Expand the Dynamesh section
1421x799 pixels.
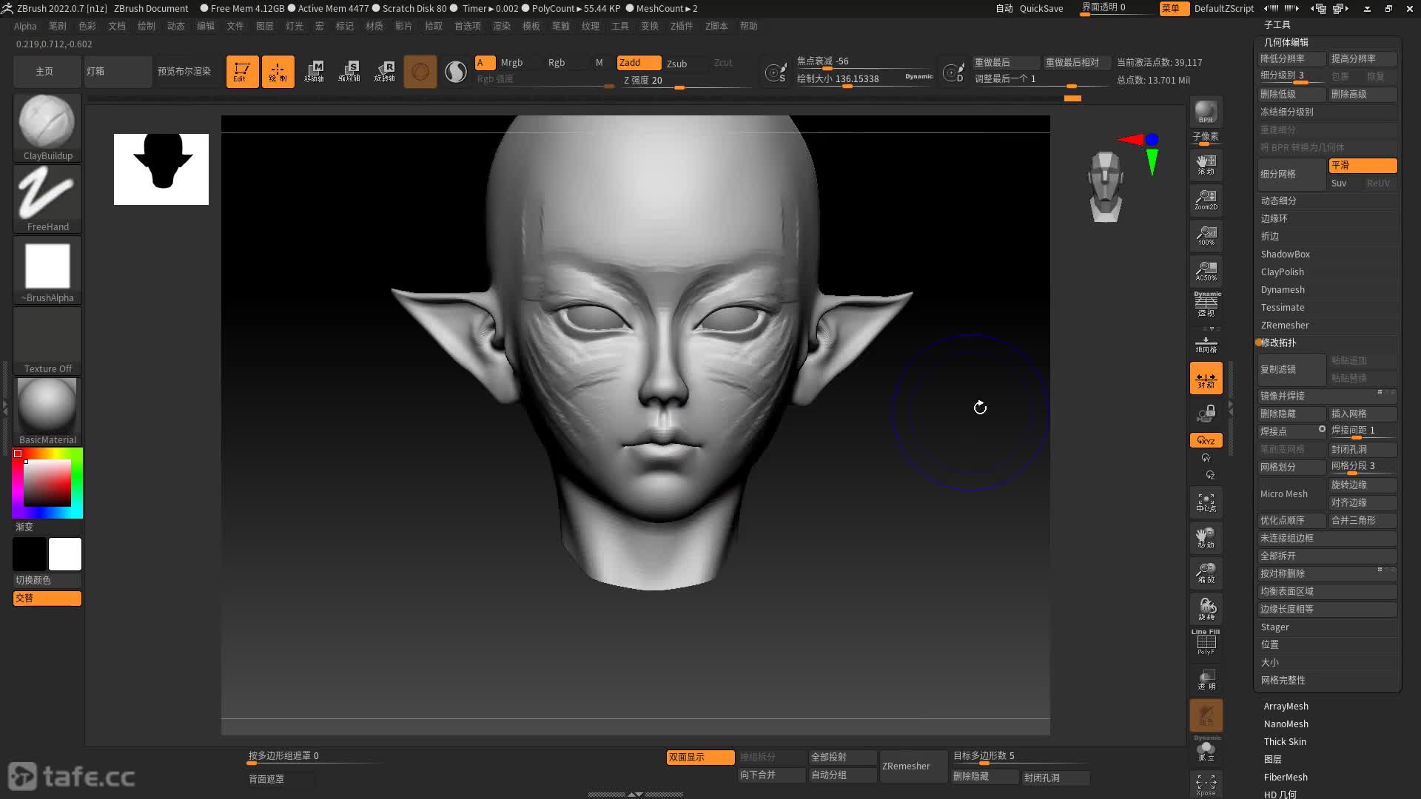click(1283, 289)
